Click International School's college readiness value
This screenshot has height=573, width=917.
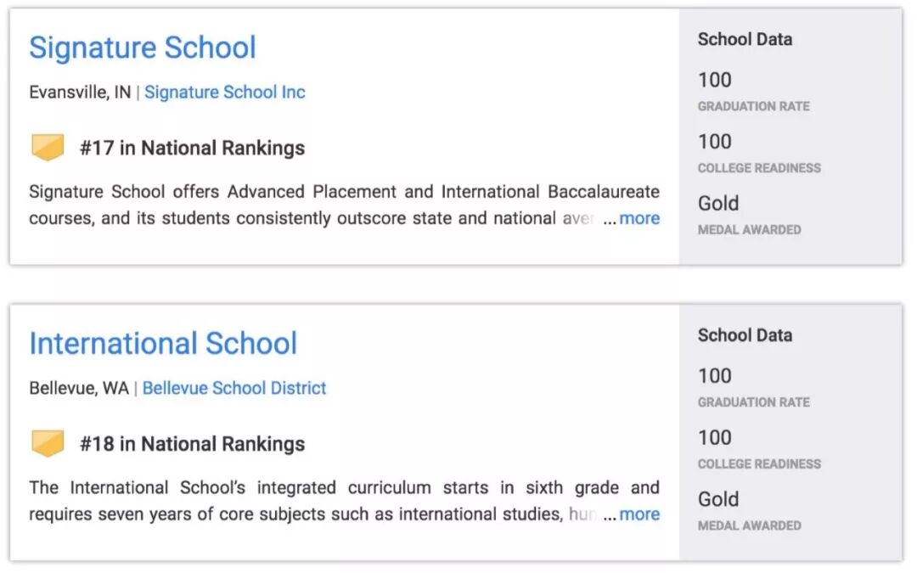point(714,438)
